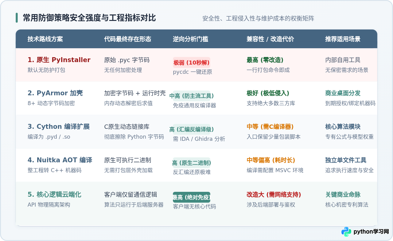Viewport: 393px width, 241px height.
Task: Select the text "pycdc 一键还原"
Action: (x=193, y=72)
